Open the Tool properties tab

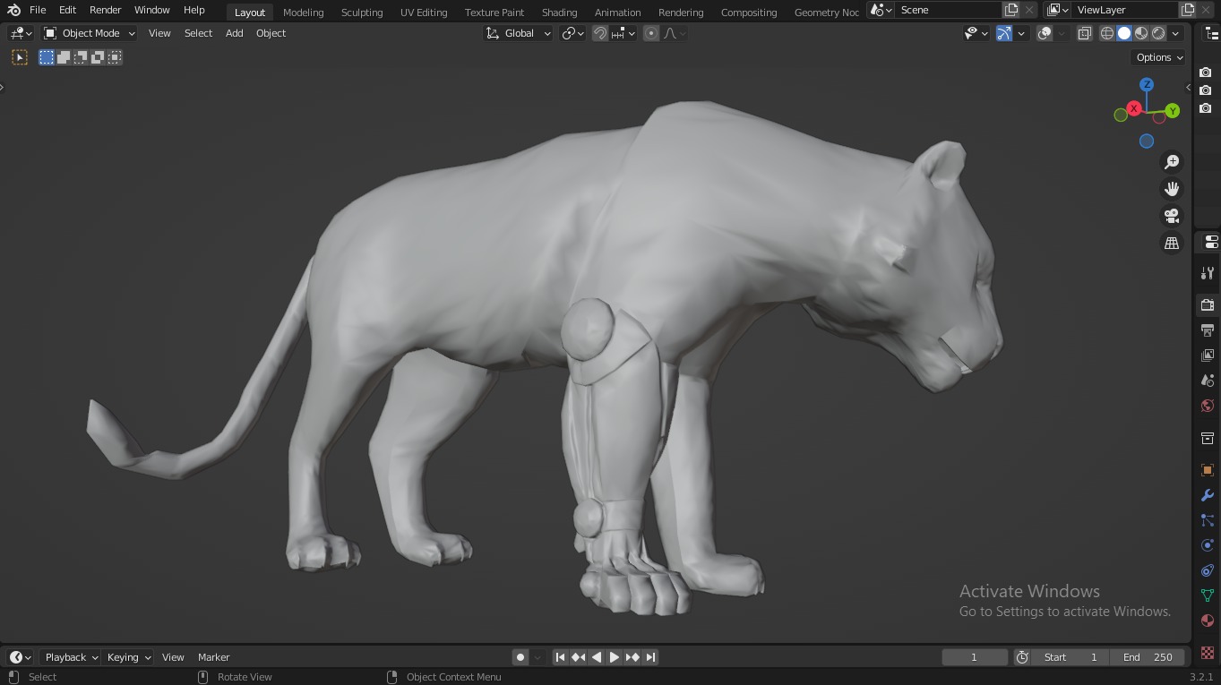click(1208, 273)
